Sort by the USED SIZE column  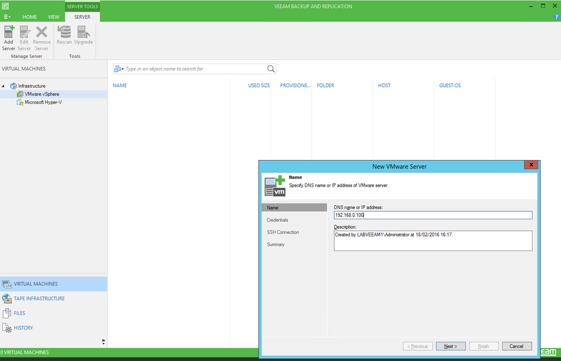[x=259, y=85]
